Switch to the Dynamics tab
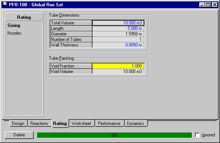 click(136, 123)
